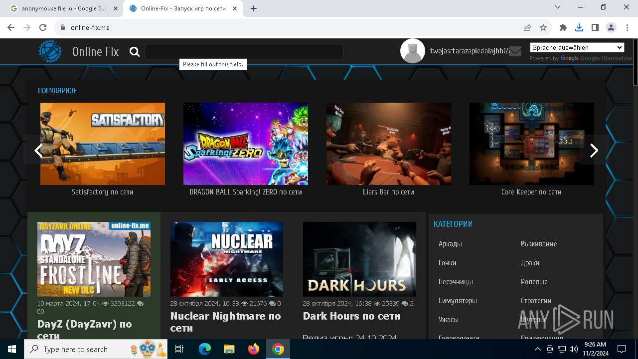
Task: View site information lock icon
Action: 63,27
